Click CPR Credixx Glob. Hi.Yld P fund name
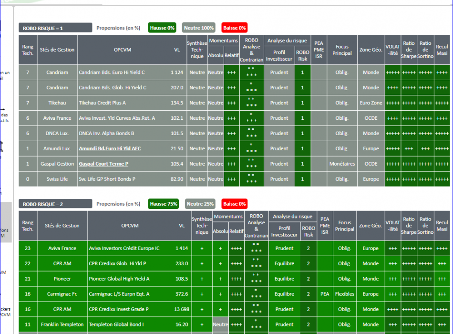Screen dimensions: 453x334 click(x=117, y=263)
